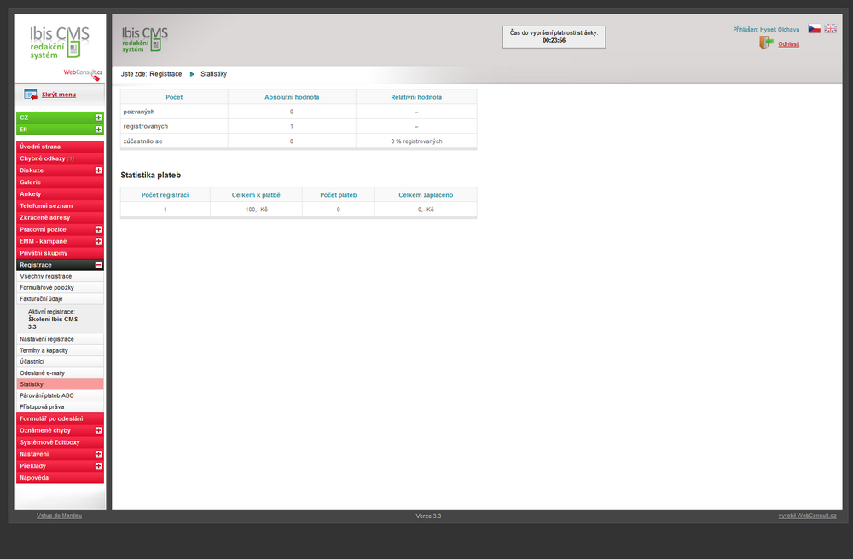Click the hide menu icon
Viewport: 853px width, 559px height.
(31, 95)
